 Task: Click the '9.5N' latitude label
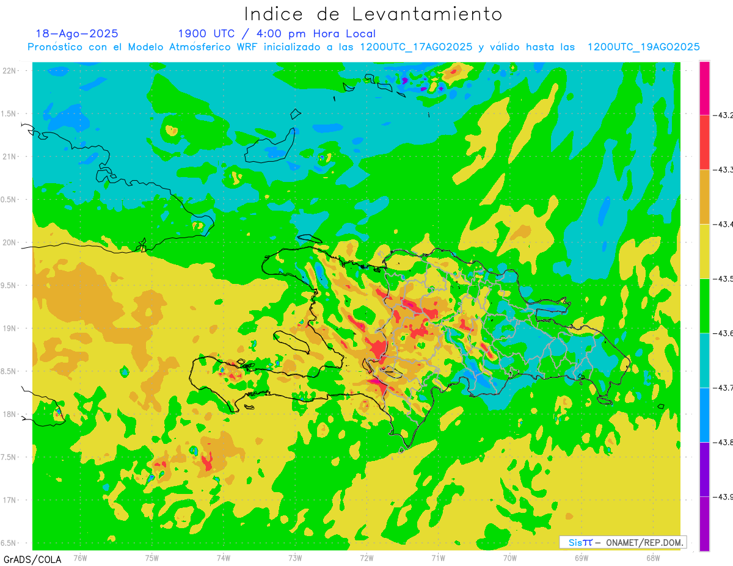(x=9, y=286)
